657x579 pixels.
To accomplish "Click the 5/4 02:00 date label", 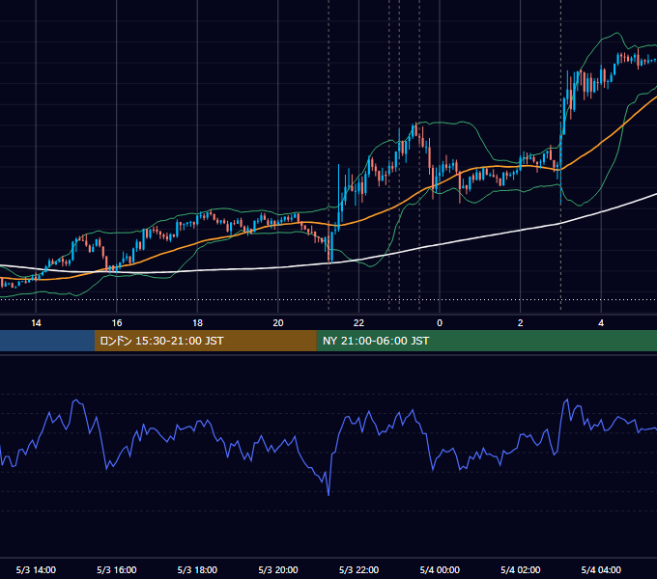I will (521, 569).
